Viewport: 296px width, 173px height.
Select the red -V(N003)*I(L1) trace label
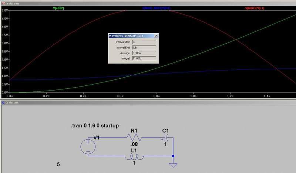point(254,8)
